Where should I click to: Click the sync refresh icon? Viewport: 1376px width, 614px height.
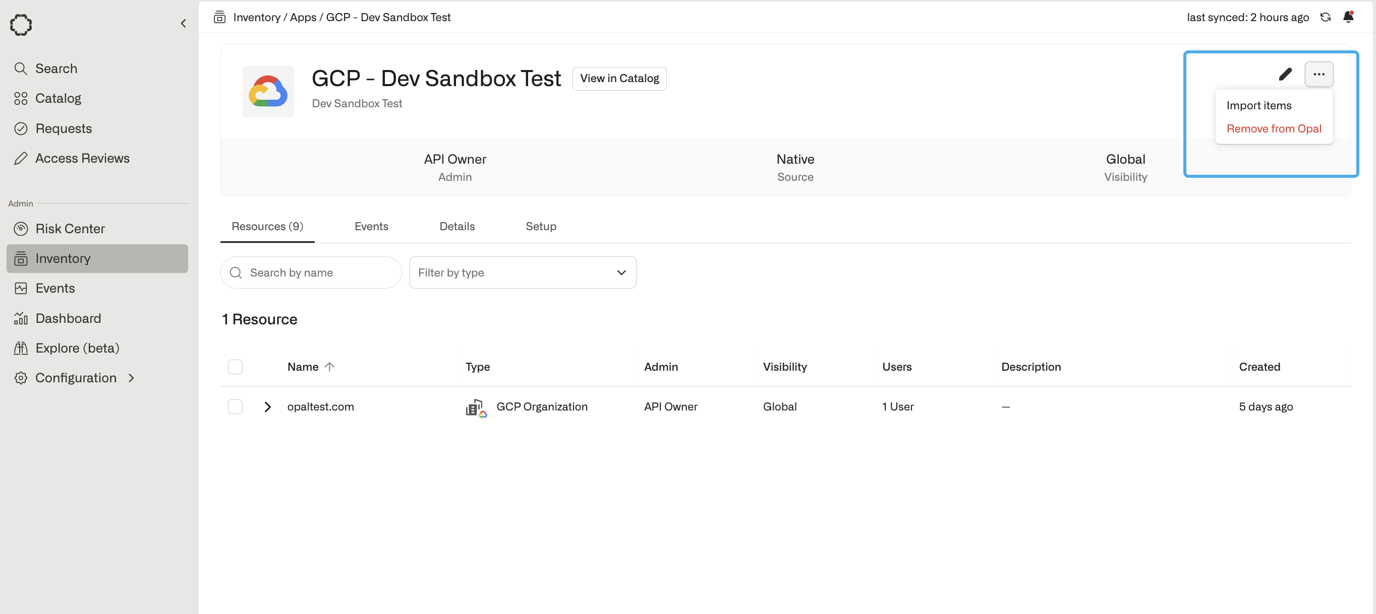(x=1325, y=17)
